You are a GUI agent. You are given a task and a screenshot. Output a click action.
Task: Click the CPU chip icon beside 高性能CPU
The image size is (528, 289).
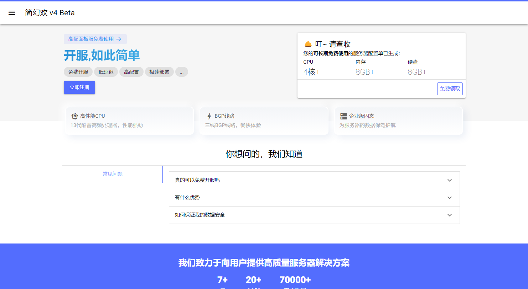click(74, 116)
